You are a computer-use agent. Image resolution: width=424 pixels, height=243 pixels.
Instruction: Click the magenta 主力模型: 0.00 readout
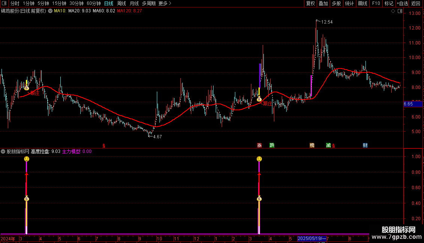[77, 151]
